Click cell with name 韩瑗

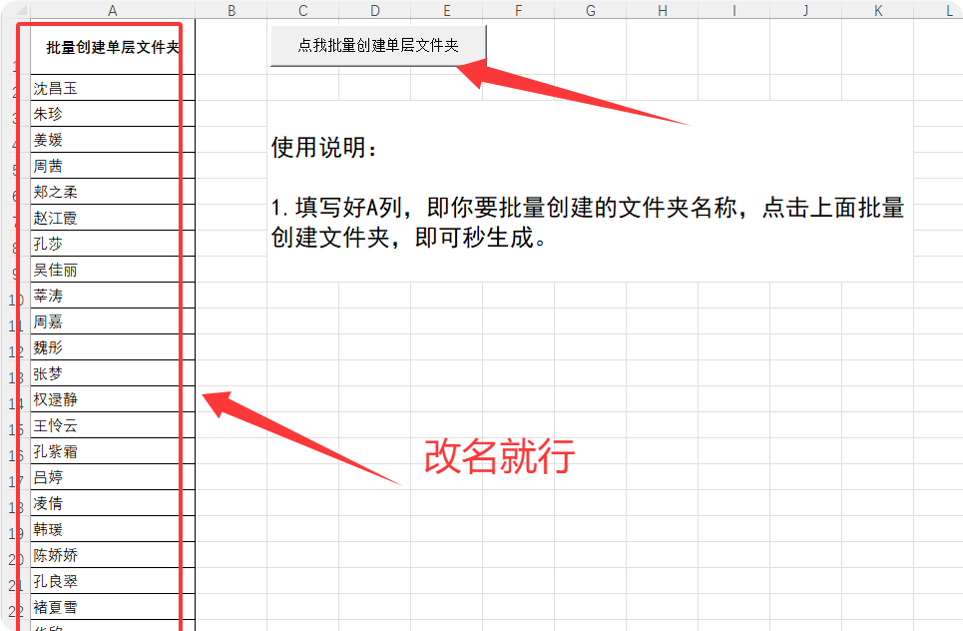point(113,529)
